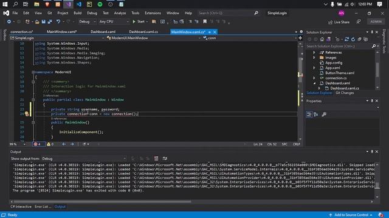Open the collapsed Toolbox side panel
The width and height of the screenshot is (389, 218).
[4, 35]
